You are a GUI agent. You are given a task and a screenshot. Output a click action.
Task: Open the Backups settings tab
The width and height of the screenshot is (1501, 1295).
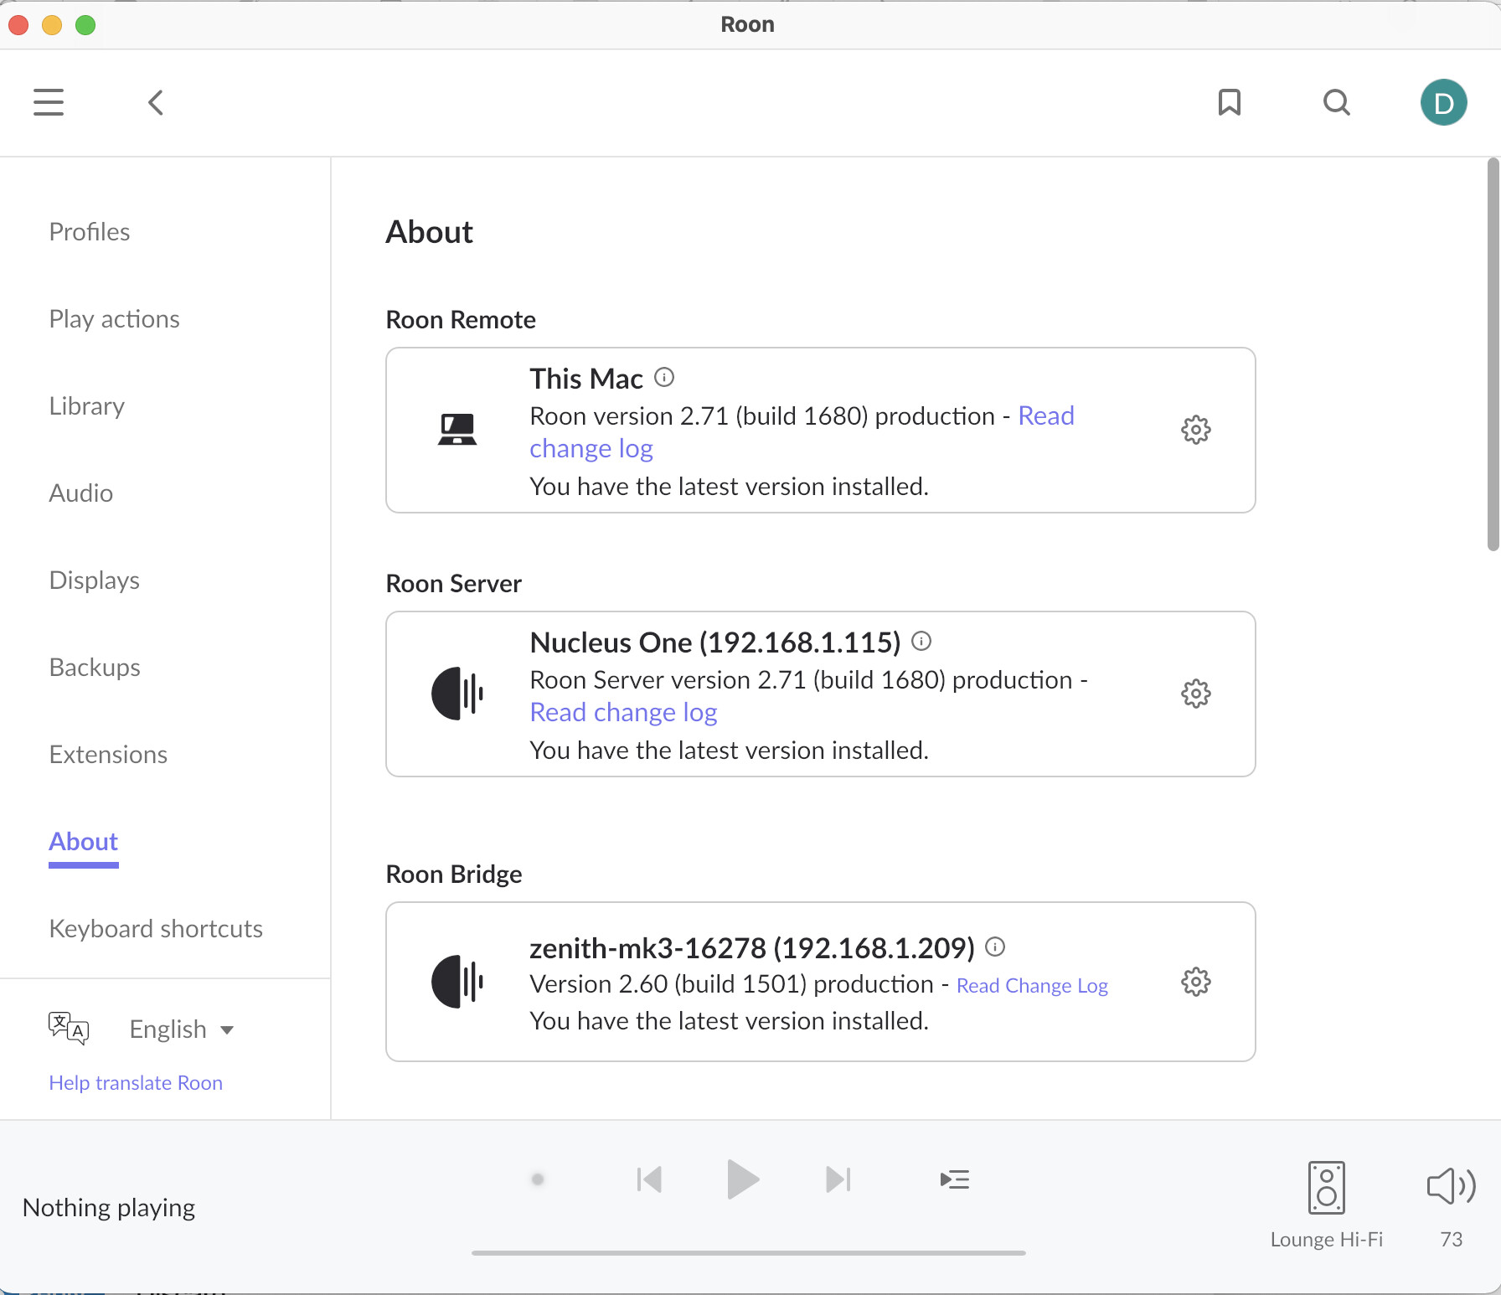[95, 668]
